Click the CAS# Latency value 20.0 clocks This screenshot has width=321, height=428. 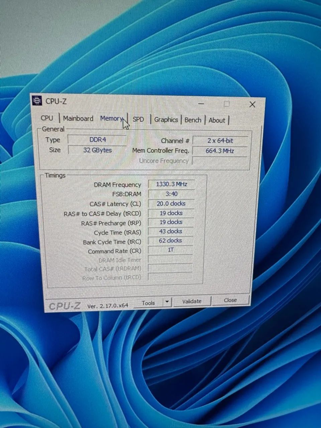click(x=171, y=203)
